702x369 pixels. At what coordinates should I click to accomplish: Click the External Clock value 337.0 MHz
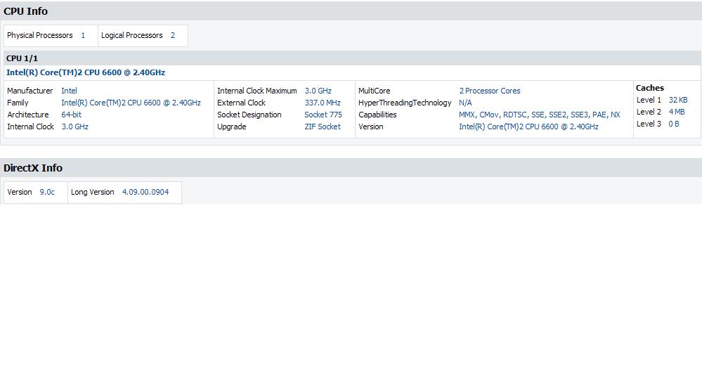(323, 103)
